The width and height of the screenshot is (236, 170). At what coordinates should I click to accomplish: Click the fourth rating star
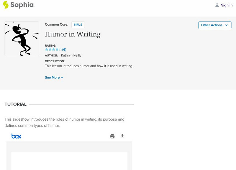coord(57,50)
